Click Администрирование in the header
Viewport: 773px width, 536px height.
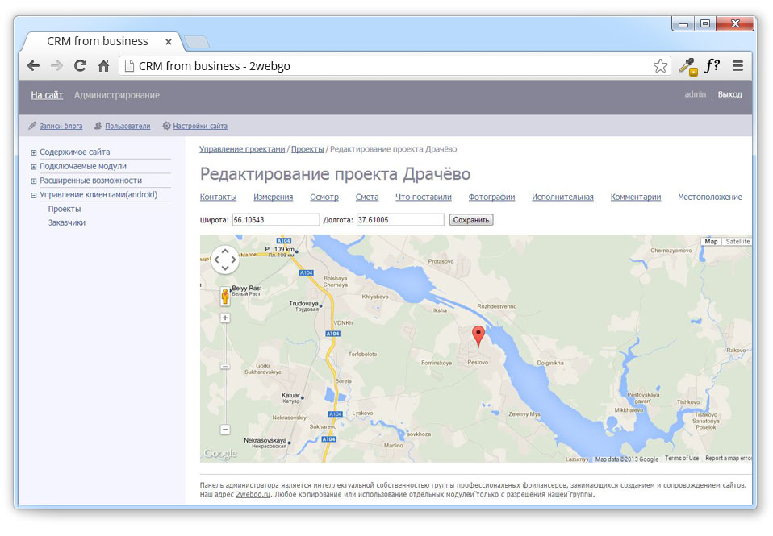point(117,95)
